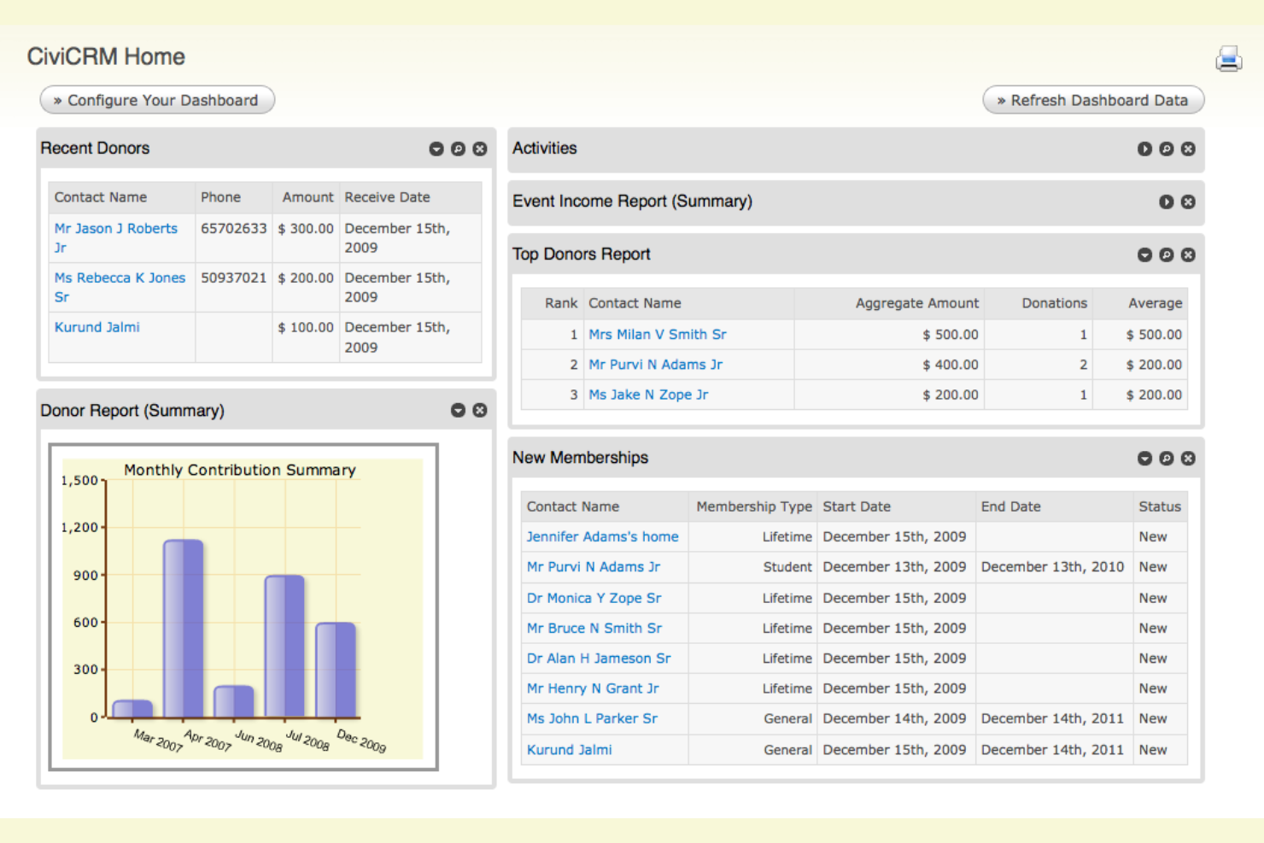Screen dimensions: 1264x843
Task: Click the Dec 2009 bar in the chart
Action: (x=336, y=670)
